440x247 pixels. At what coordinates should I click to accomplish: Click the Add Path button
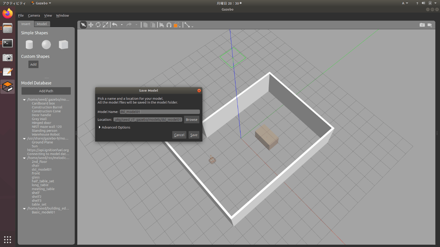46,91
